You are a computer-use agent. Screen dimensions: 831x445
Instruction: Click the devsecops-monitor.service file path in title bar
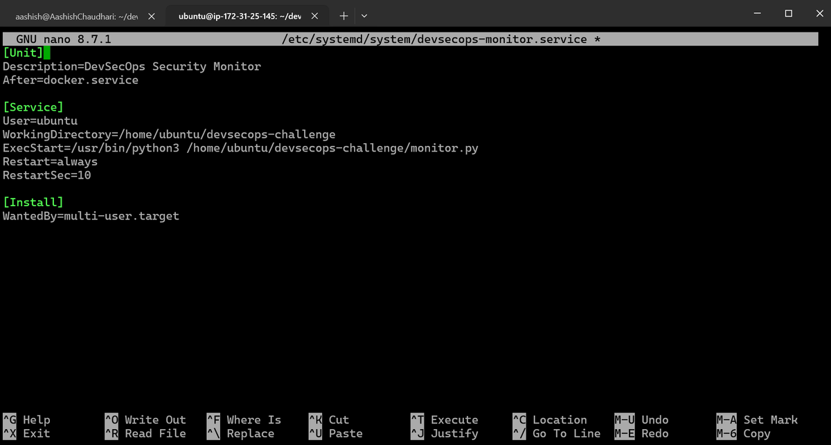pyautogui.click(x=434, y=39)
